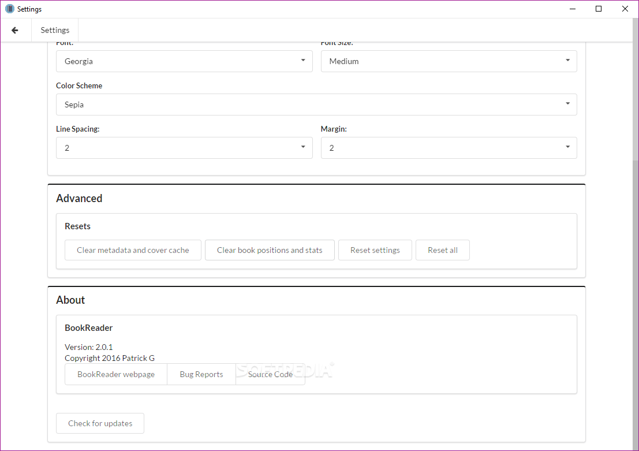Click the Color Scheme label
The height and width of the screenshot is (451, 639).
[x=79, y=85]
